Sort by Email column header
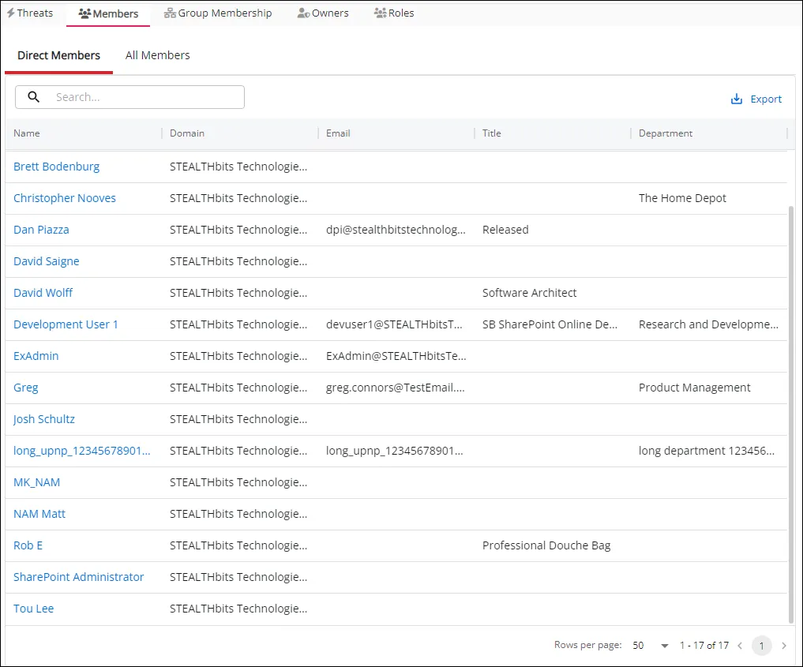Image resolution: width=803 pixels, height=667 pixels. [338, 133]
